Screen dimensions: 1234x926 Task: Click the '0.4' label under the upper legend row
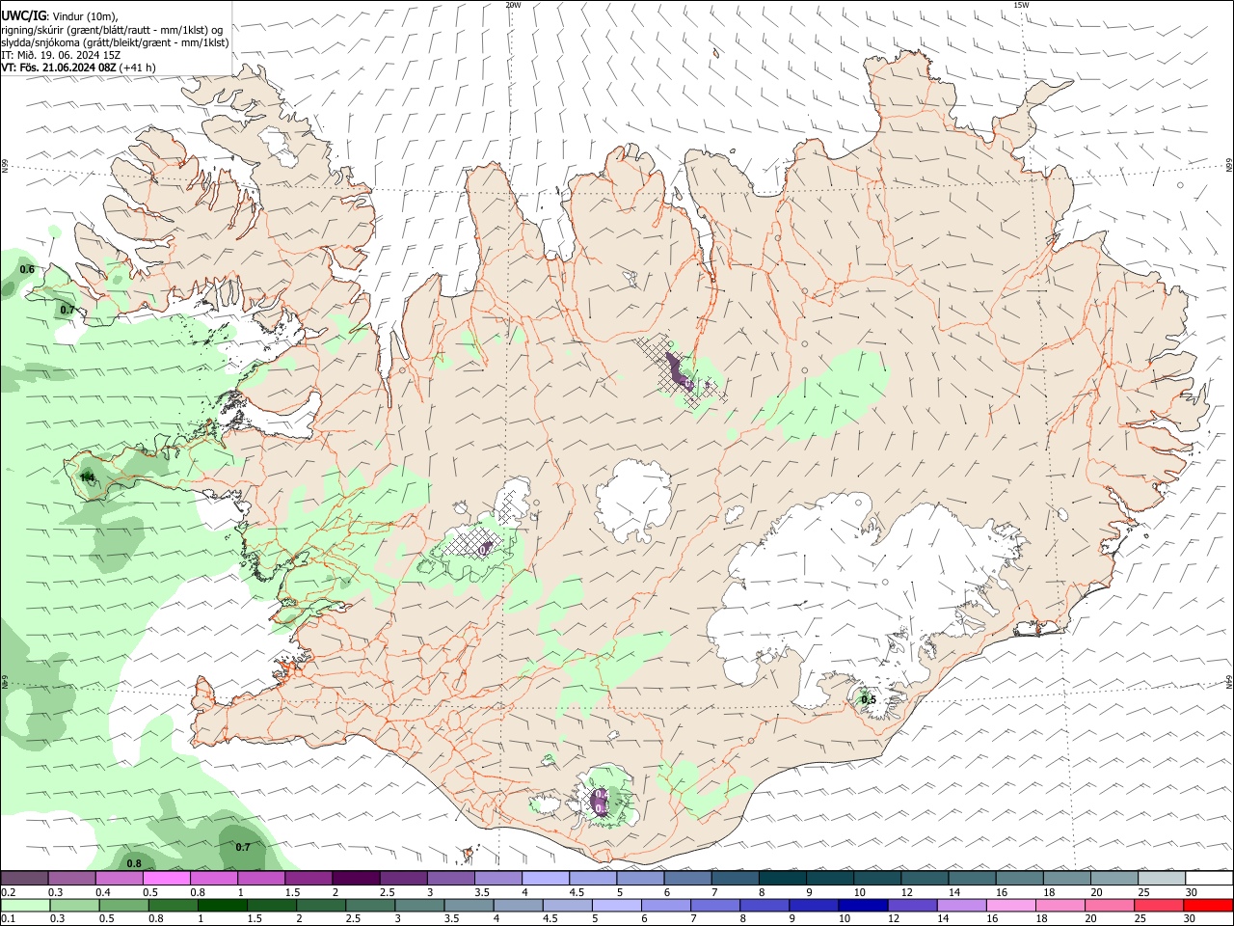point(103,892)
